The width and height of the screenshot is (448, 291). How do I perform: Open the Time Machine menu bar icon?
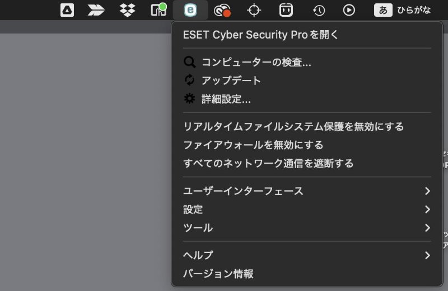pyautogui.click(x=319, y=10)
